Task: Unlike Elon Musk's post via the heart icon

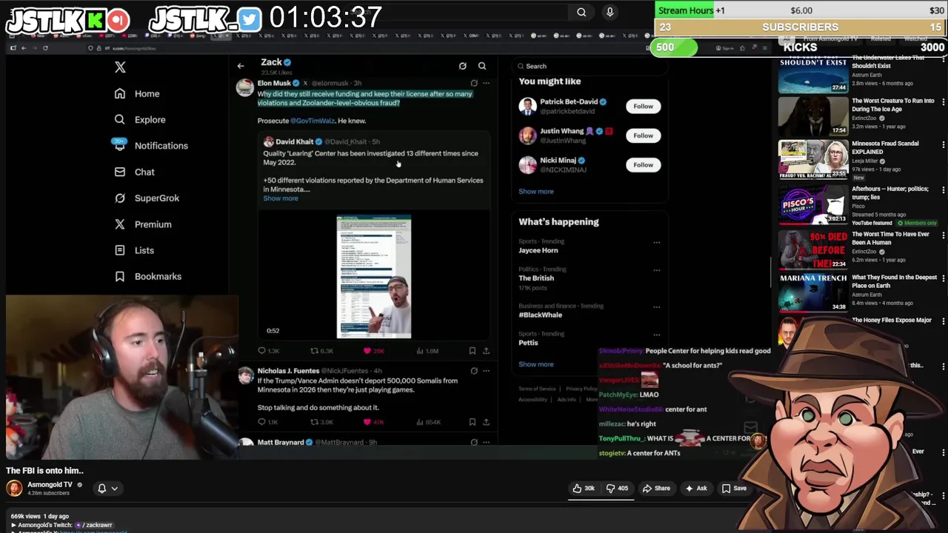Action: coord(367,351)
